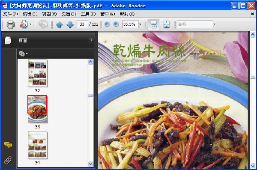This screenshot has width=257, height=170.
Task: Click the grayed-out web conference icon
Action: point(43,24)
